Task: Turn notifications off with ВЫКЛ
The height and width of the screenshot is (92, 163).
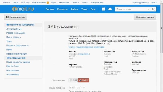Action: coord(84,80)
